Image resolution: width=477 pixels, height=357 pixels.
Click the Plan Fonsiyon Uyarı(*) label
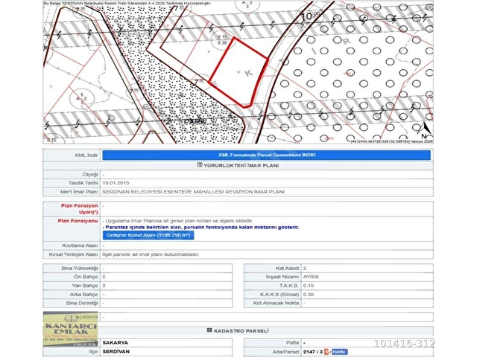(80, 209)
